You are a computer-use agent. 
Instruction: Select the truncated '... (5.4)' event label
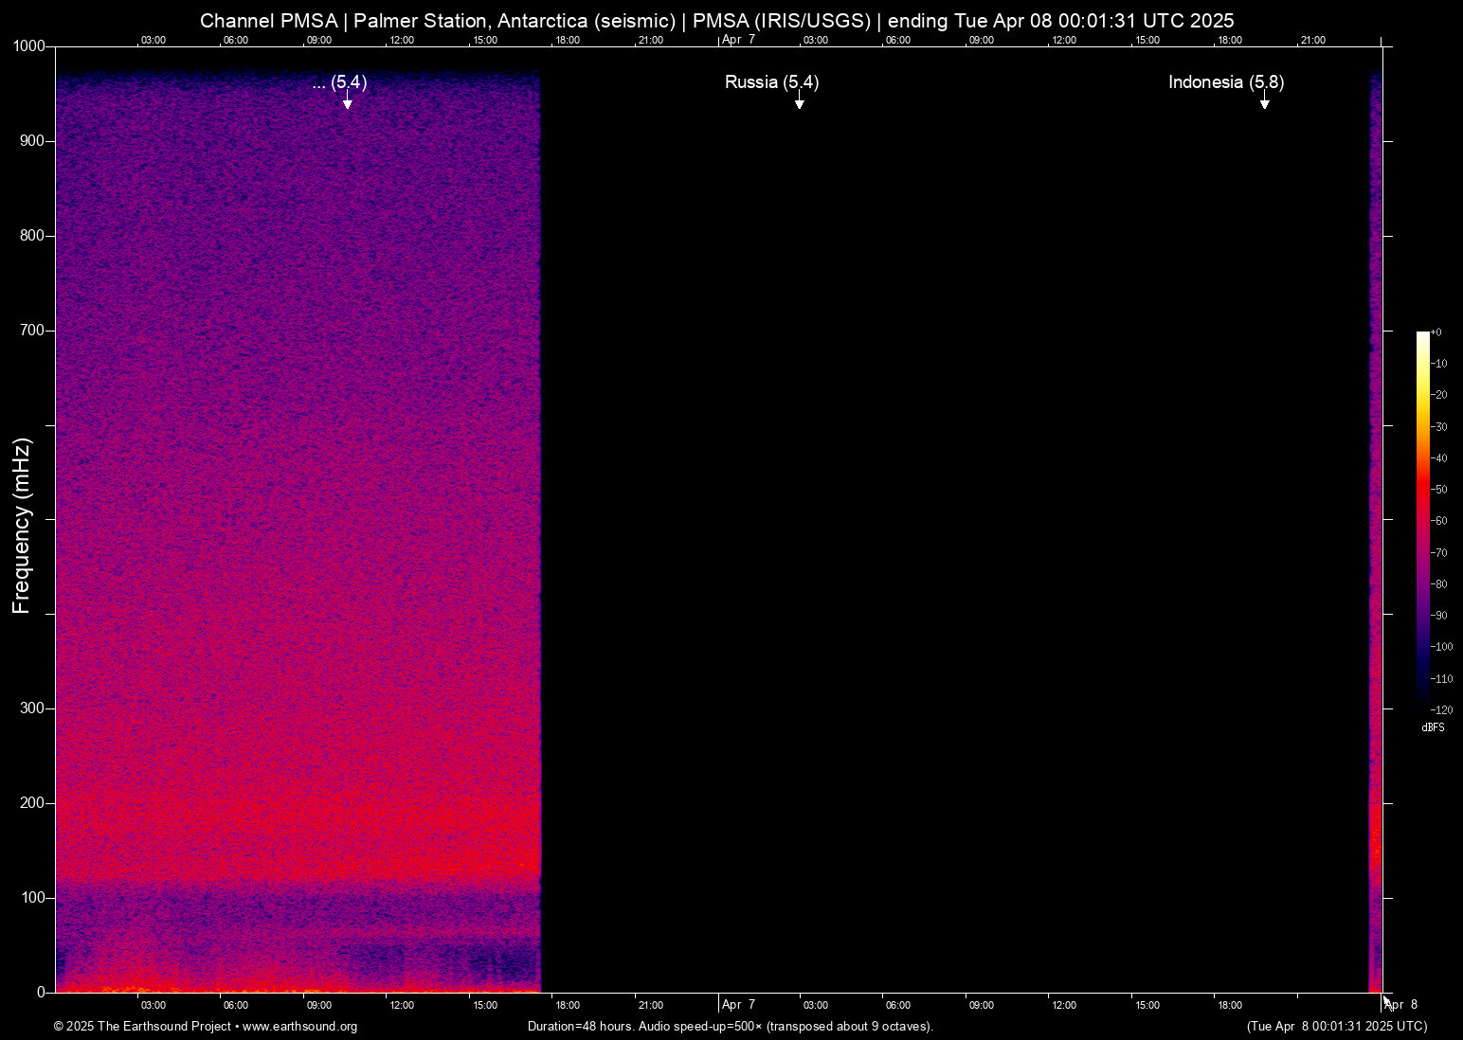pos(339,82)
